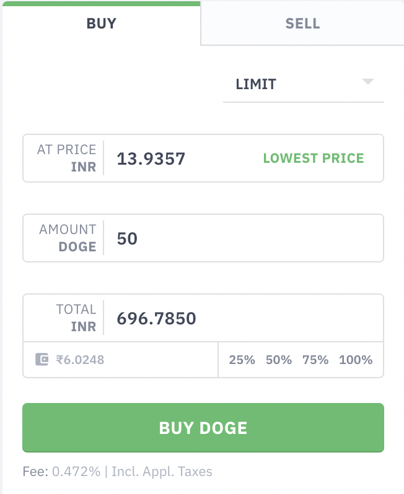This screenshot has height=494, width=404.
Task: Use 100% of available balance
Action: [x=356, y=360]
